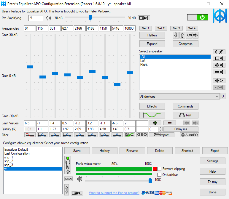Enable the Prevent clipping checkbox

tap(160, 169)
